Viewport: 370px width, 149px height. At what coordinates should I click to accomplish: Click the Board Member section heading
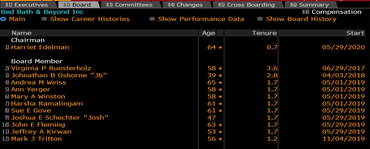[37, 61]
